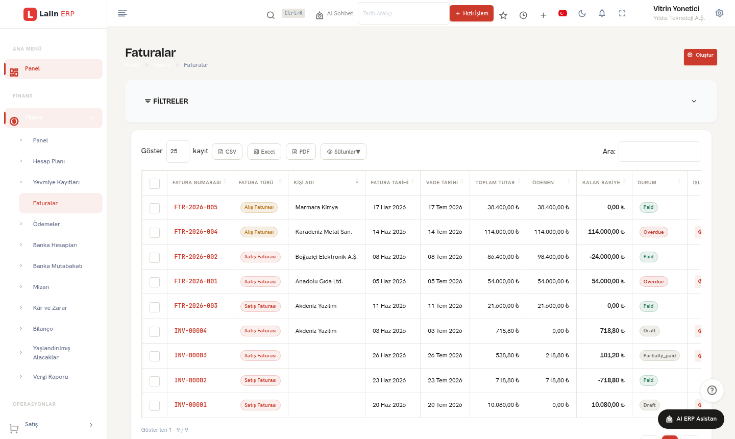
Task: Open the notifications bell icon
Action: 602,13
